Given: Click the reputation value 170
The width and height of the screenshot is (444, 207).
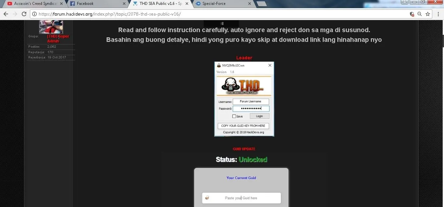Looking at the screenshot, I should pyautogui.click(x=50, y=52).
